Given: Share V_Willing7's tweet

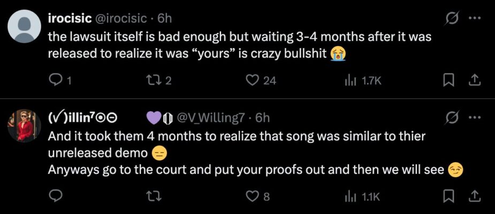Looking at the screenshot, I should coord(475,197).
